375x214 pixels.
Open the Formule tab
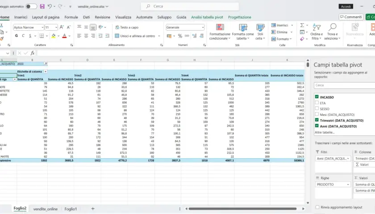[x=71, y=17]
